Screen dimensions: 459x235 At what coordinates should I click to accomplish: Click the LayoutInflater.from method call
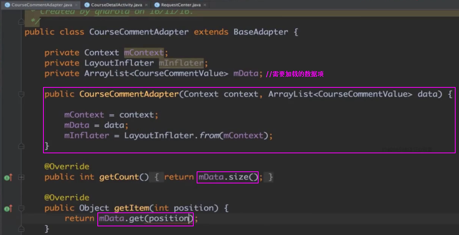pyautogui.click(x=209, y=136)
